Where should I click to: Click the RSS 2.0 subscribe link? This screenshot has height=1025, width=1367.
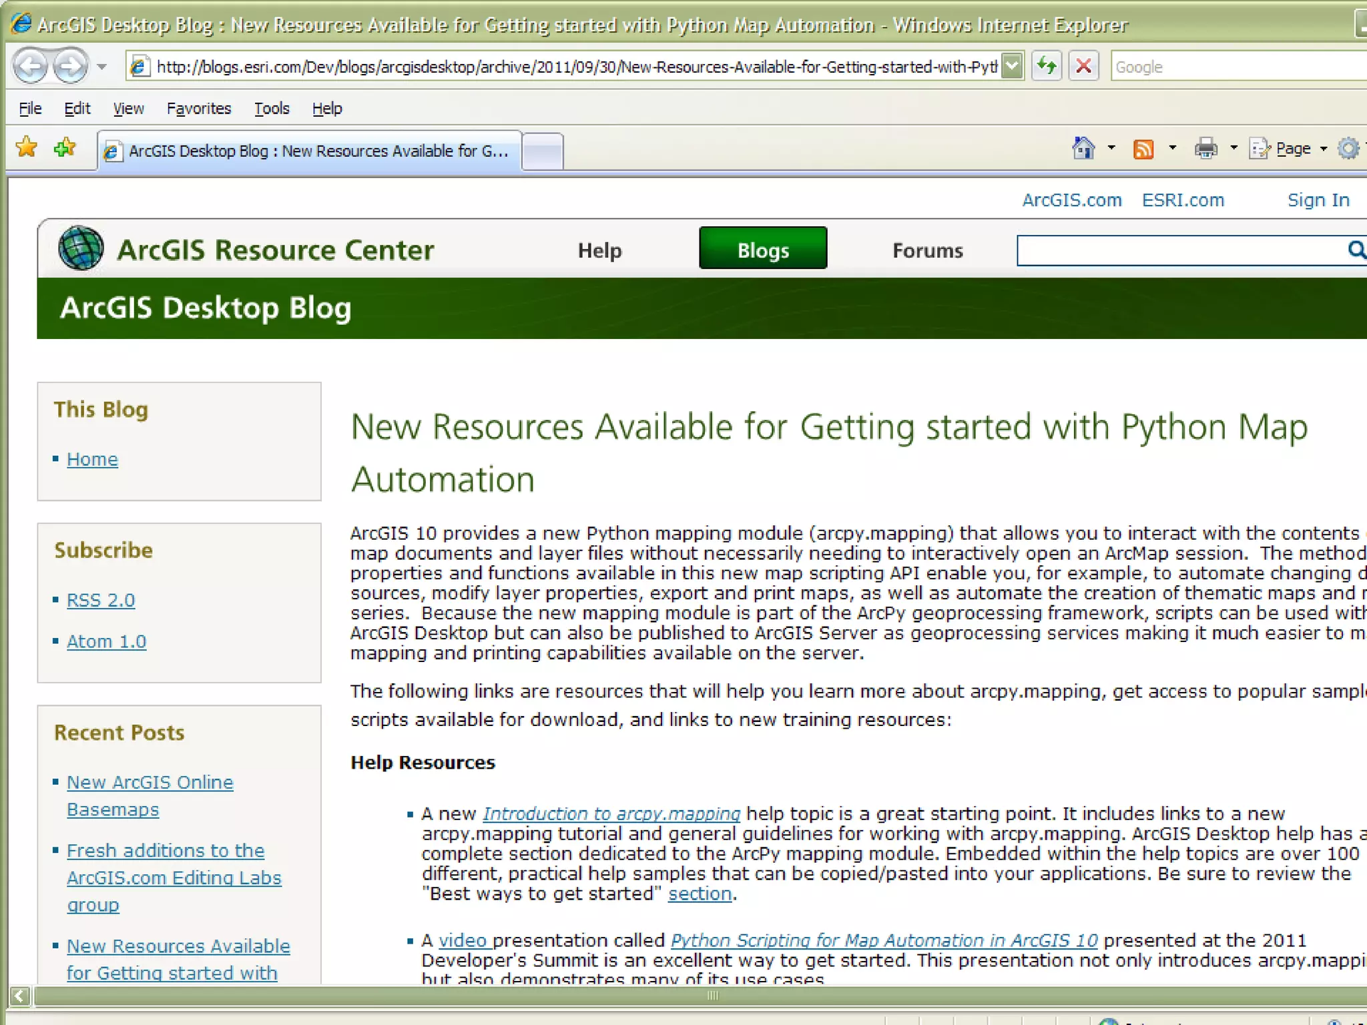tap(101, 600)
